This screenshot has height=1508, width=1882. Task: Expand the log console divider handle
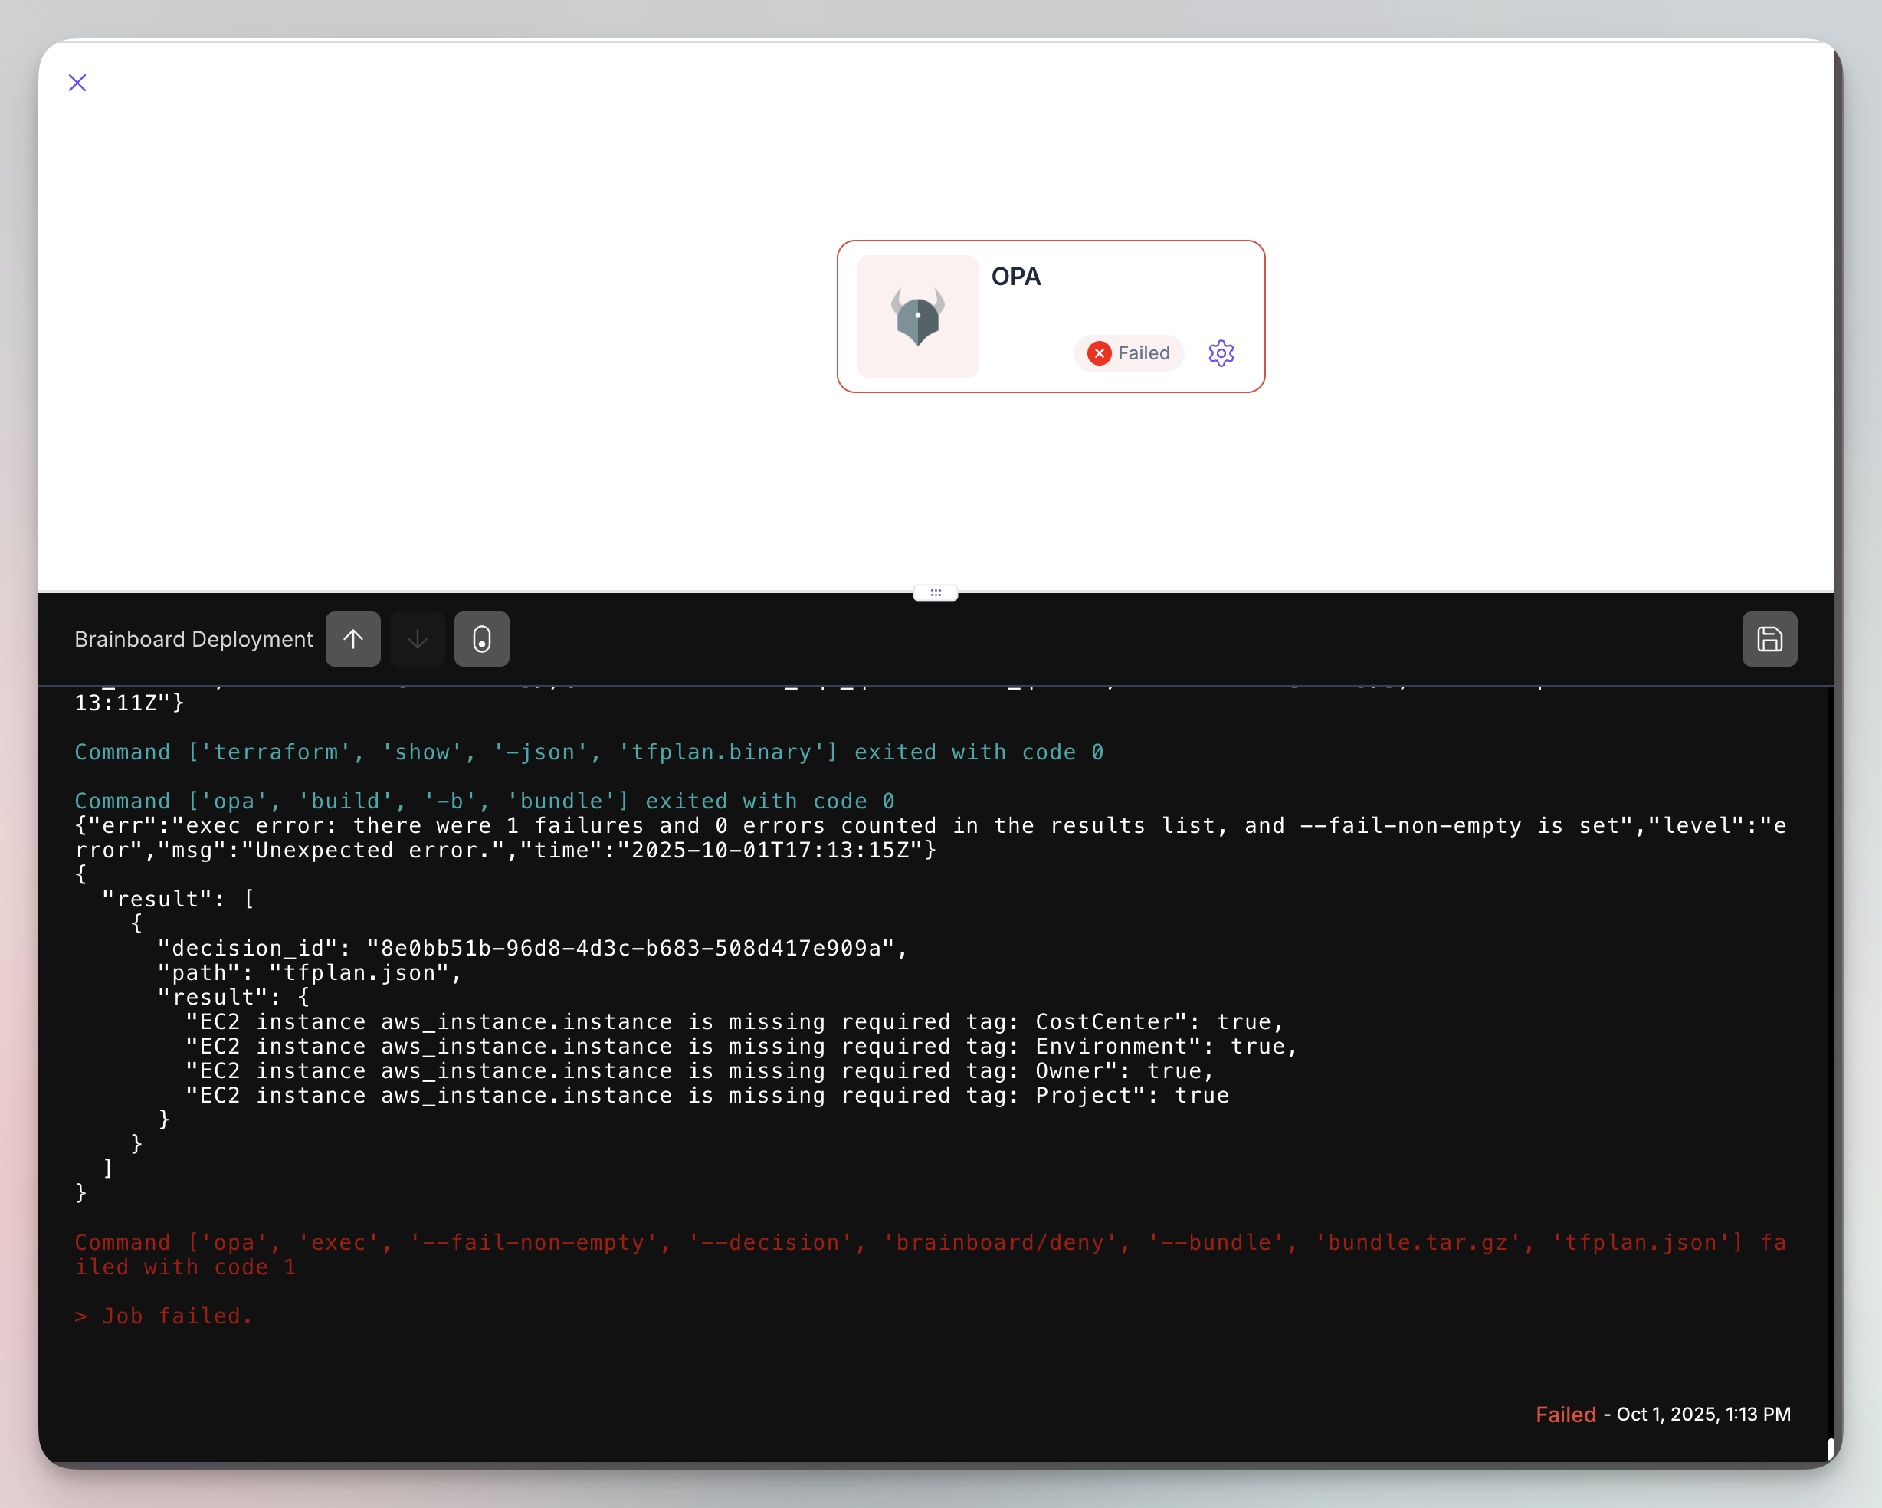935,592
